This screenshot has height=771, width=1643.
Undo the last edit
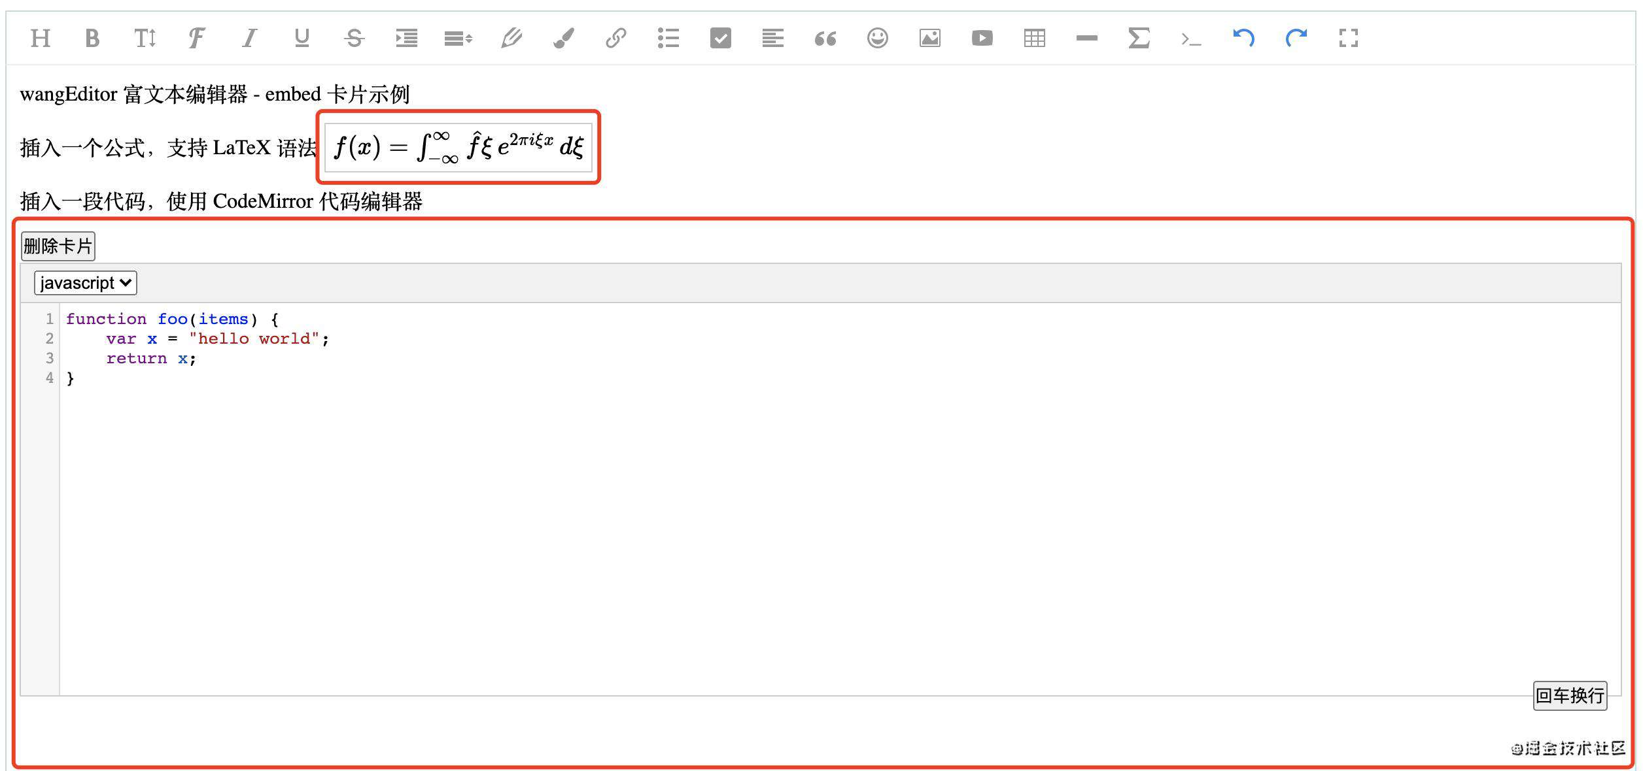pyautogui.click(x=1243, y=38)
